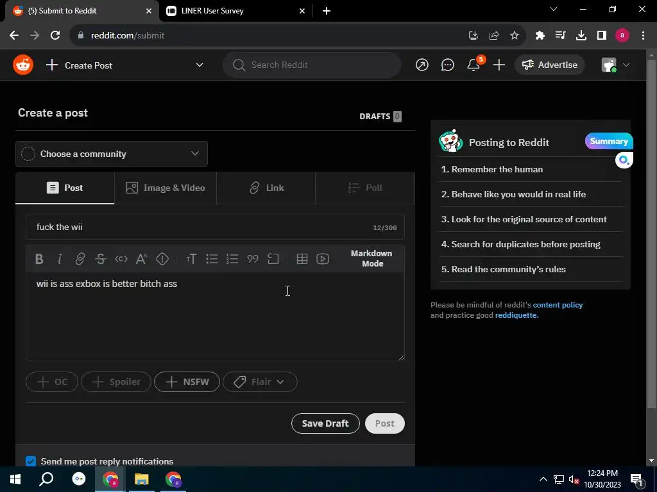657x492 pixels.
Task: Switch editor to Markdown Mode
Action: (x=371, y=259)
